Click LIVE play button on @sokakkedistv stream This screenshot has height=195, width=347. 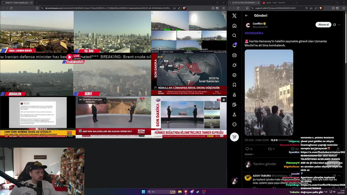(x=70, y=57)
